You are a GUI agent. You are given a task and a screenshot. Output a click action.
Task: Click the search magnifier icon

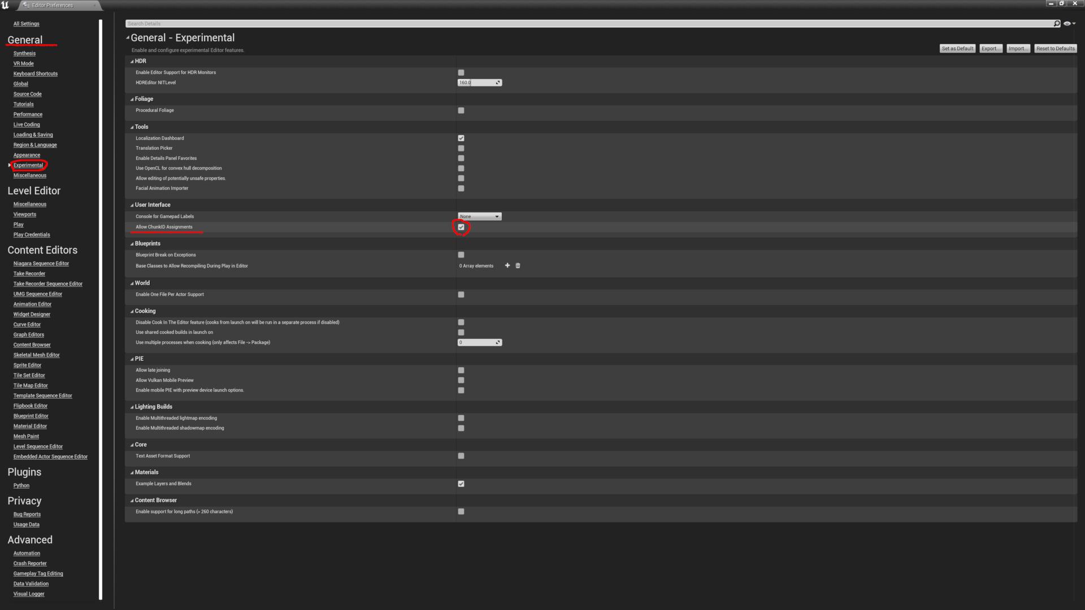click(x=1057, y=24)
